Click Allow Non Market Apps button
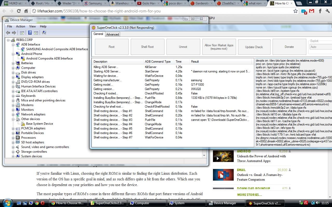This screenshot has width=332, height=207. (x=219, y=47)
